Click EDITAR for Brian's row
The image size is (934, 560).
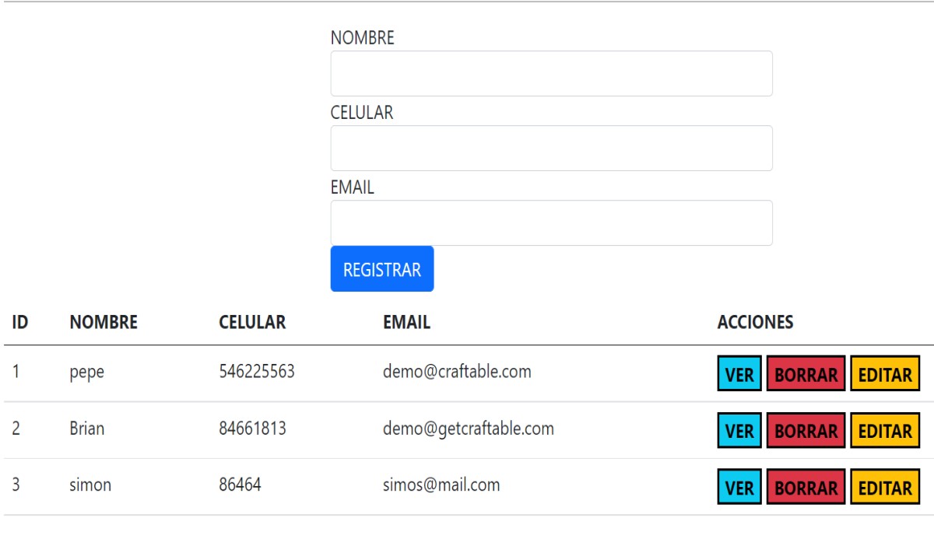point(885,431)
